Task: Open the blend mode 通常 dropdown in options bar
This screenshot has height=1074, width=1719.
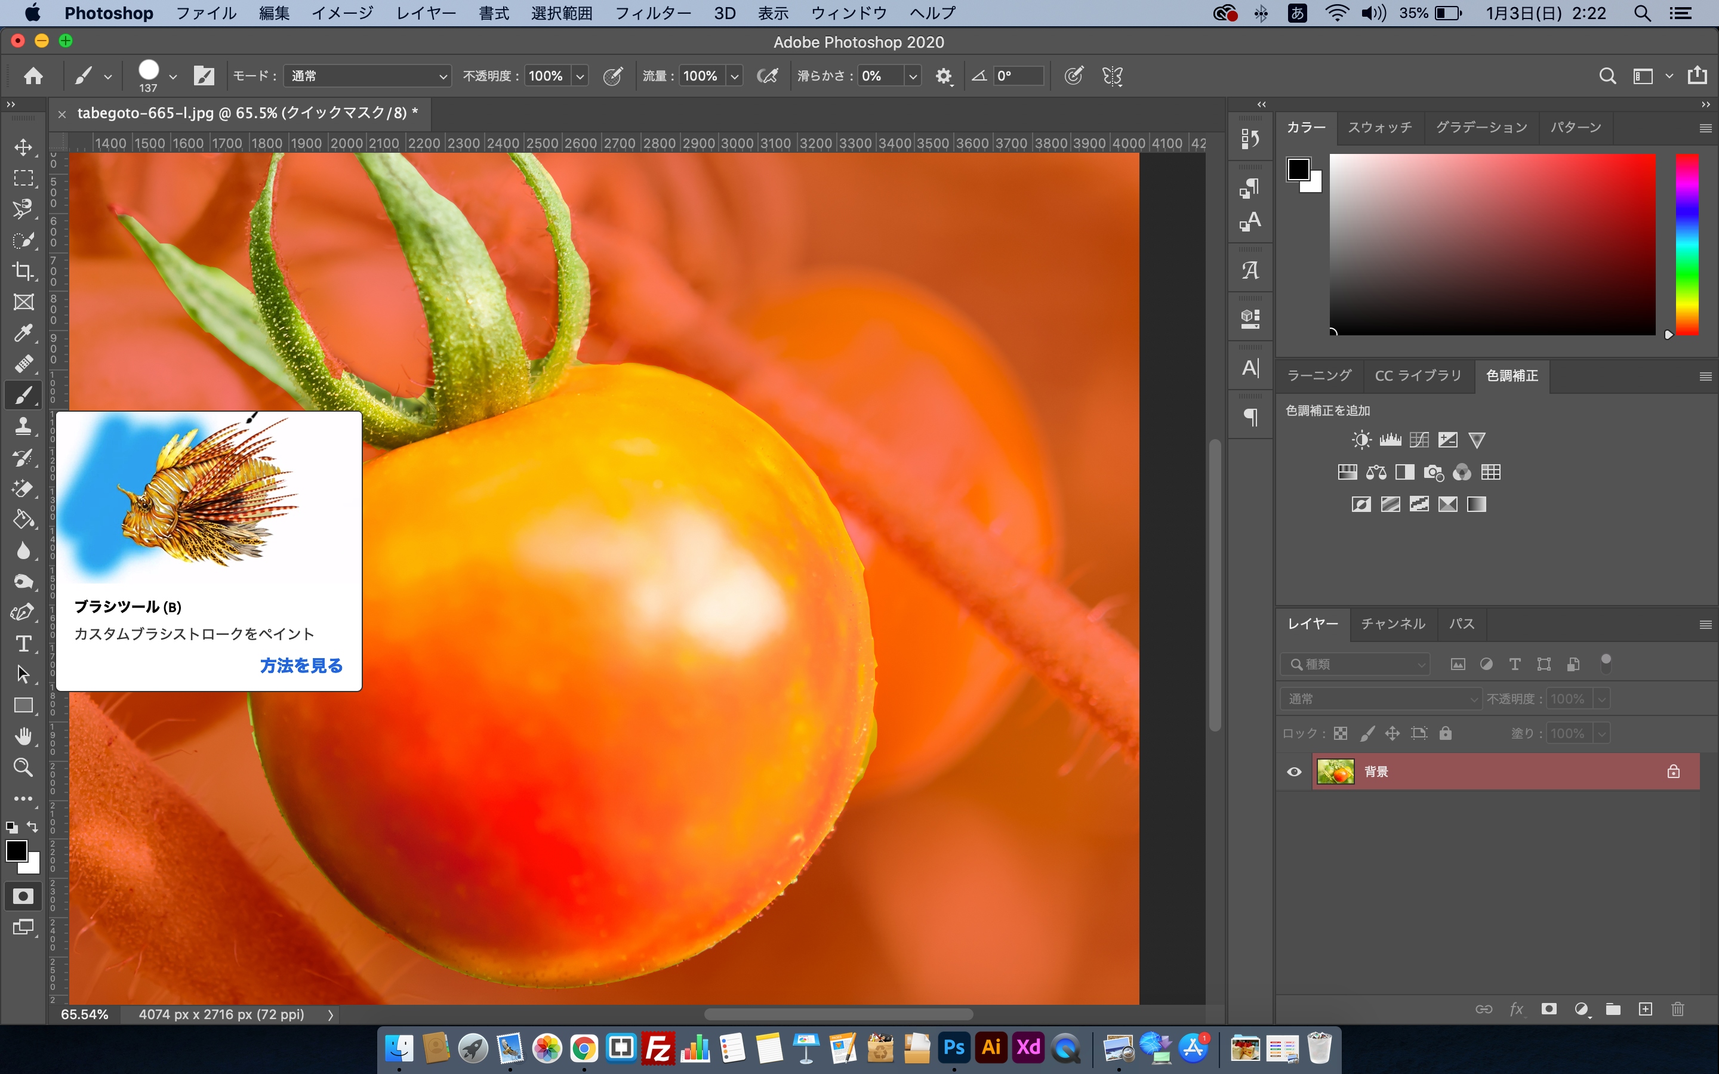Action: tap(366, 76)
